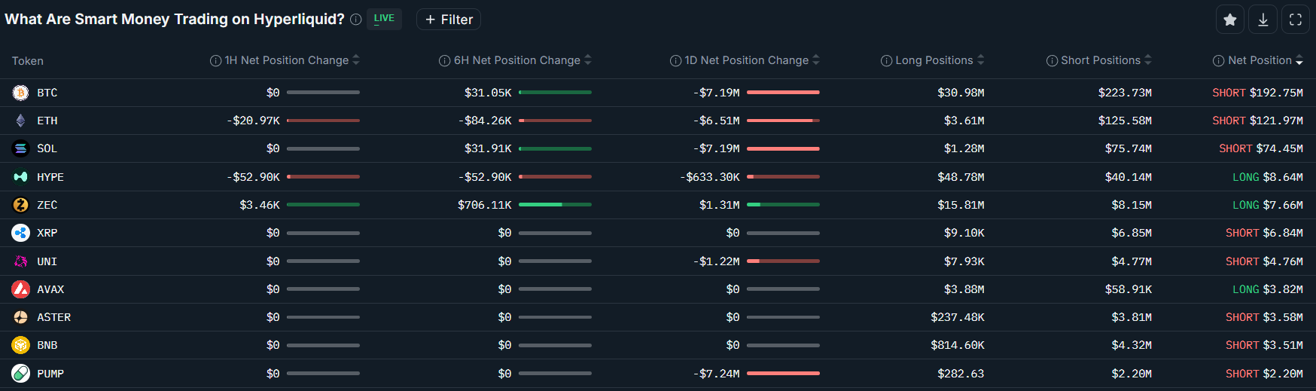Click the Token column header
This screenshot has height=391, width=1316.
pyautogui.click(x=28, y=61)
